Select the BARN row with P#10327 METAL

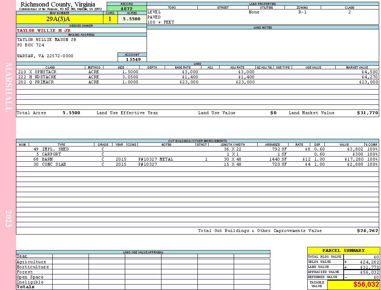(x=197, y=159)
